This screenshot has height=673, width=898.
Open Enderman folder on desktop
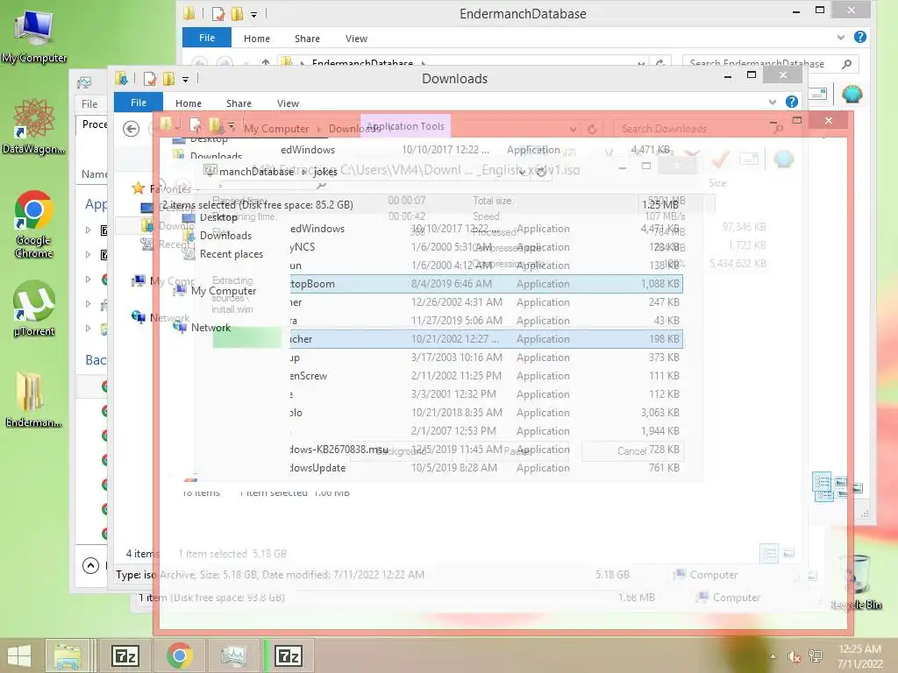(x=33, y=400)
